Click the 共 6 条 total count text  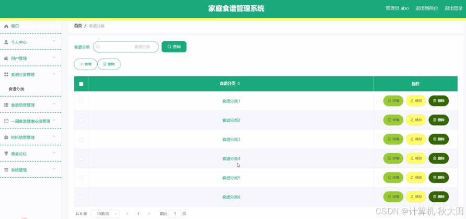click(x=81, y=214)
